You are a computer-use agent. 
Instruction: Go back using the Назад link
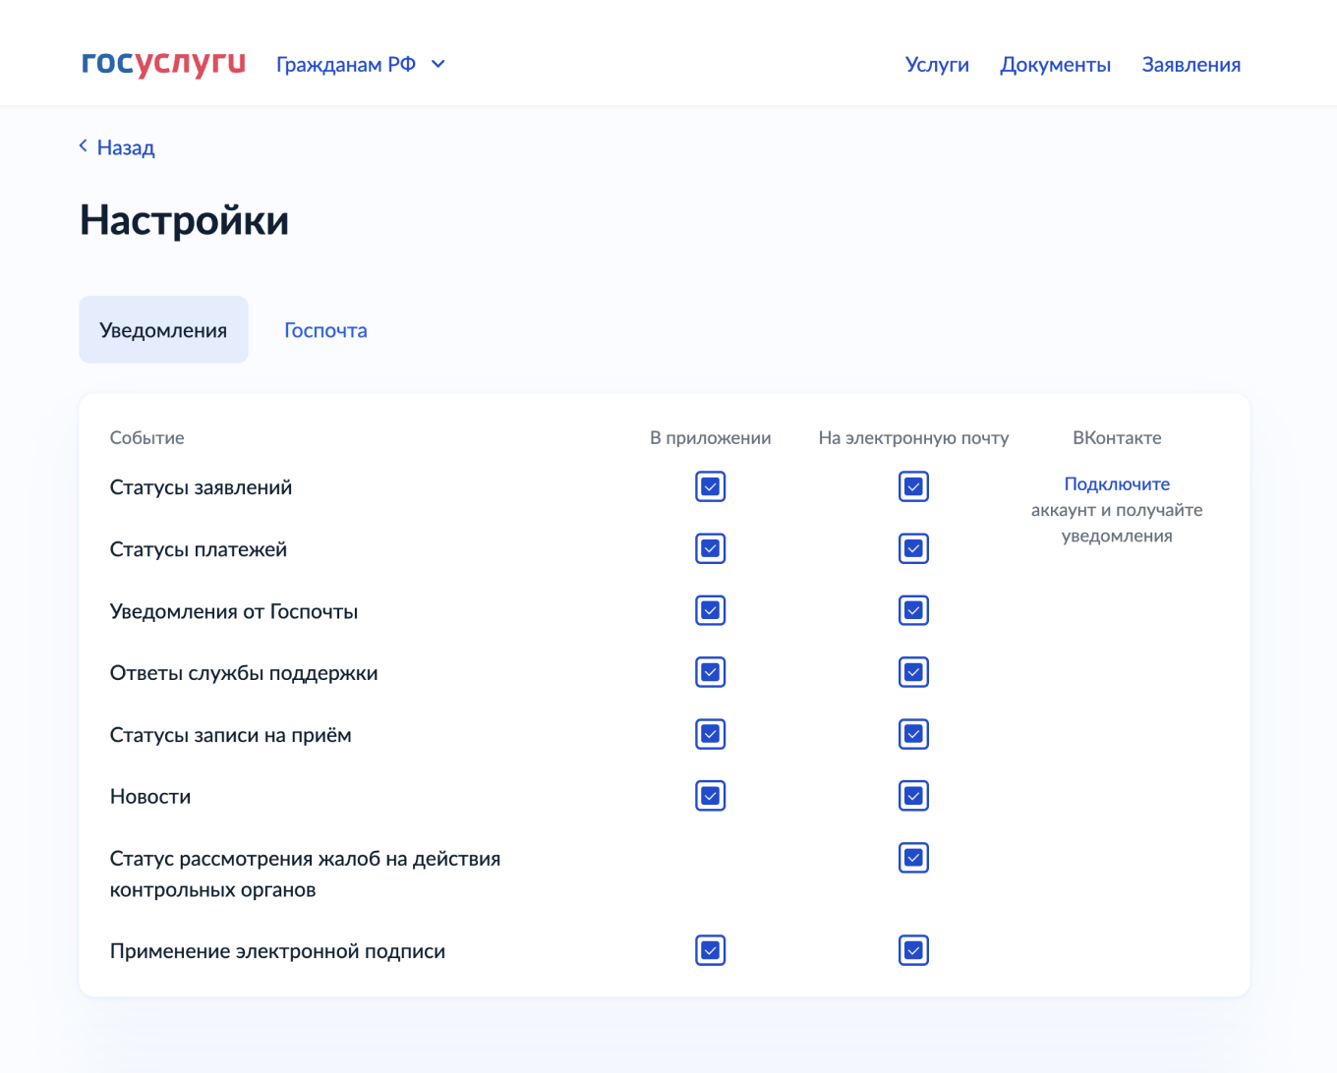[125, 146]
